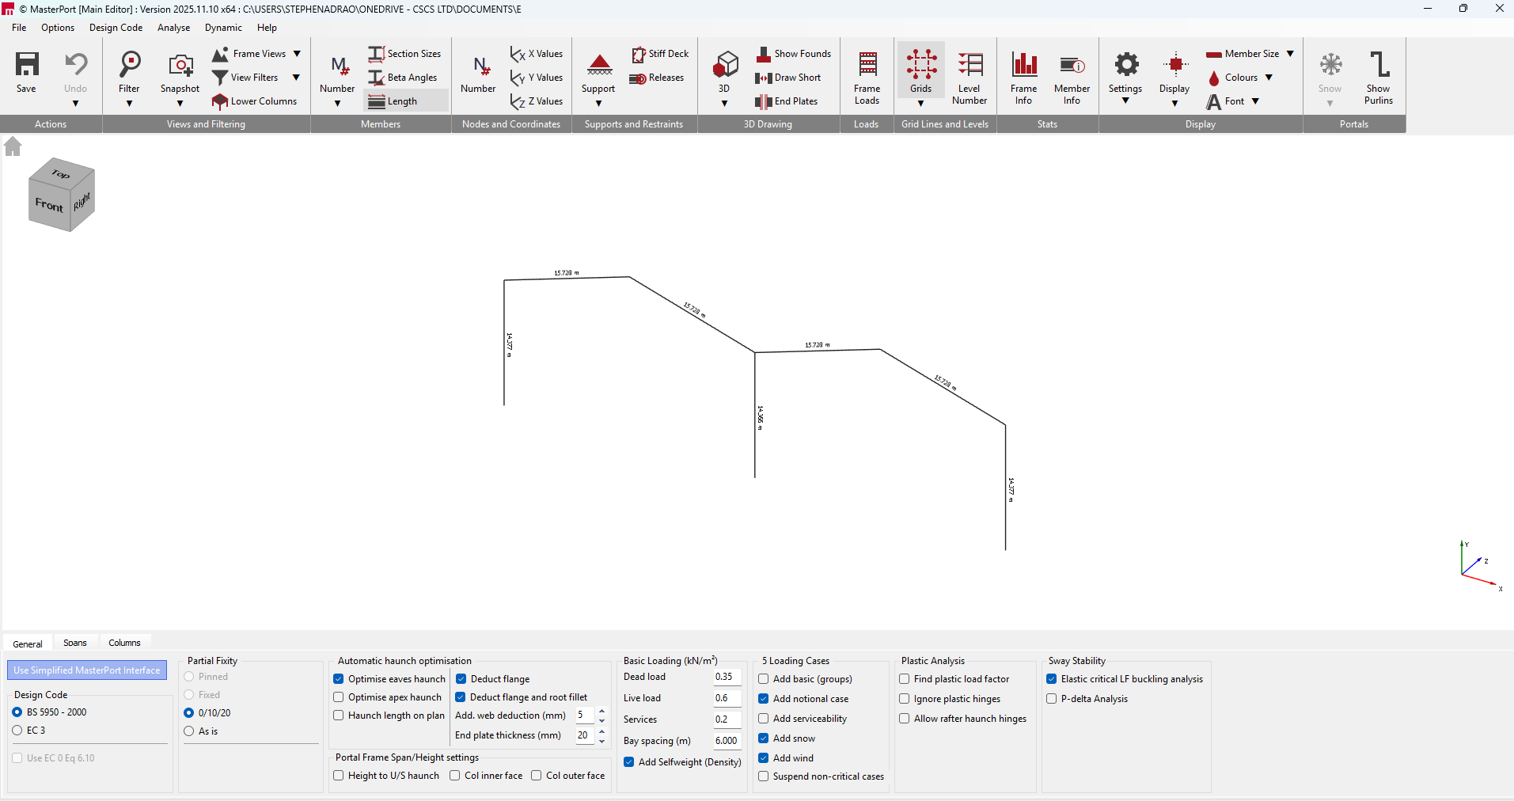Click Level Number icon

[x=970, y=65]
